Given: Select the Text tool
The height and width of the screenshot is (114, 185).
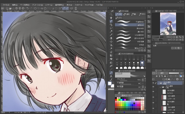Looking at the screenshot, I should 111,76.
